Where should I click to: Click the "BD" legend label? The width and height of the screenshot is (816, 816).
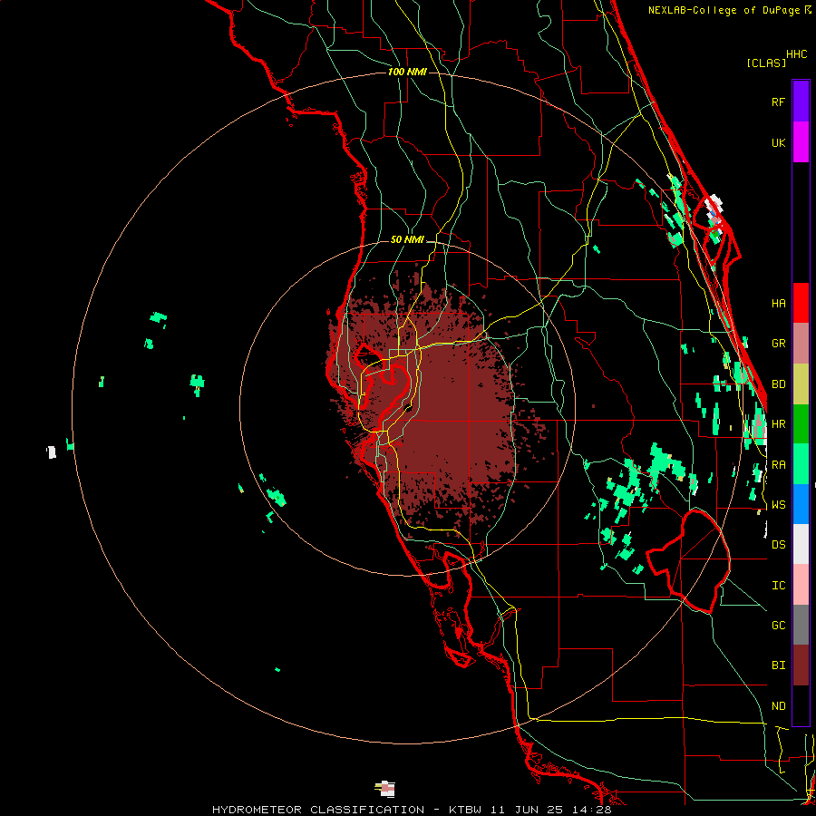pos(778,384)
